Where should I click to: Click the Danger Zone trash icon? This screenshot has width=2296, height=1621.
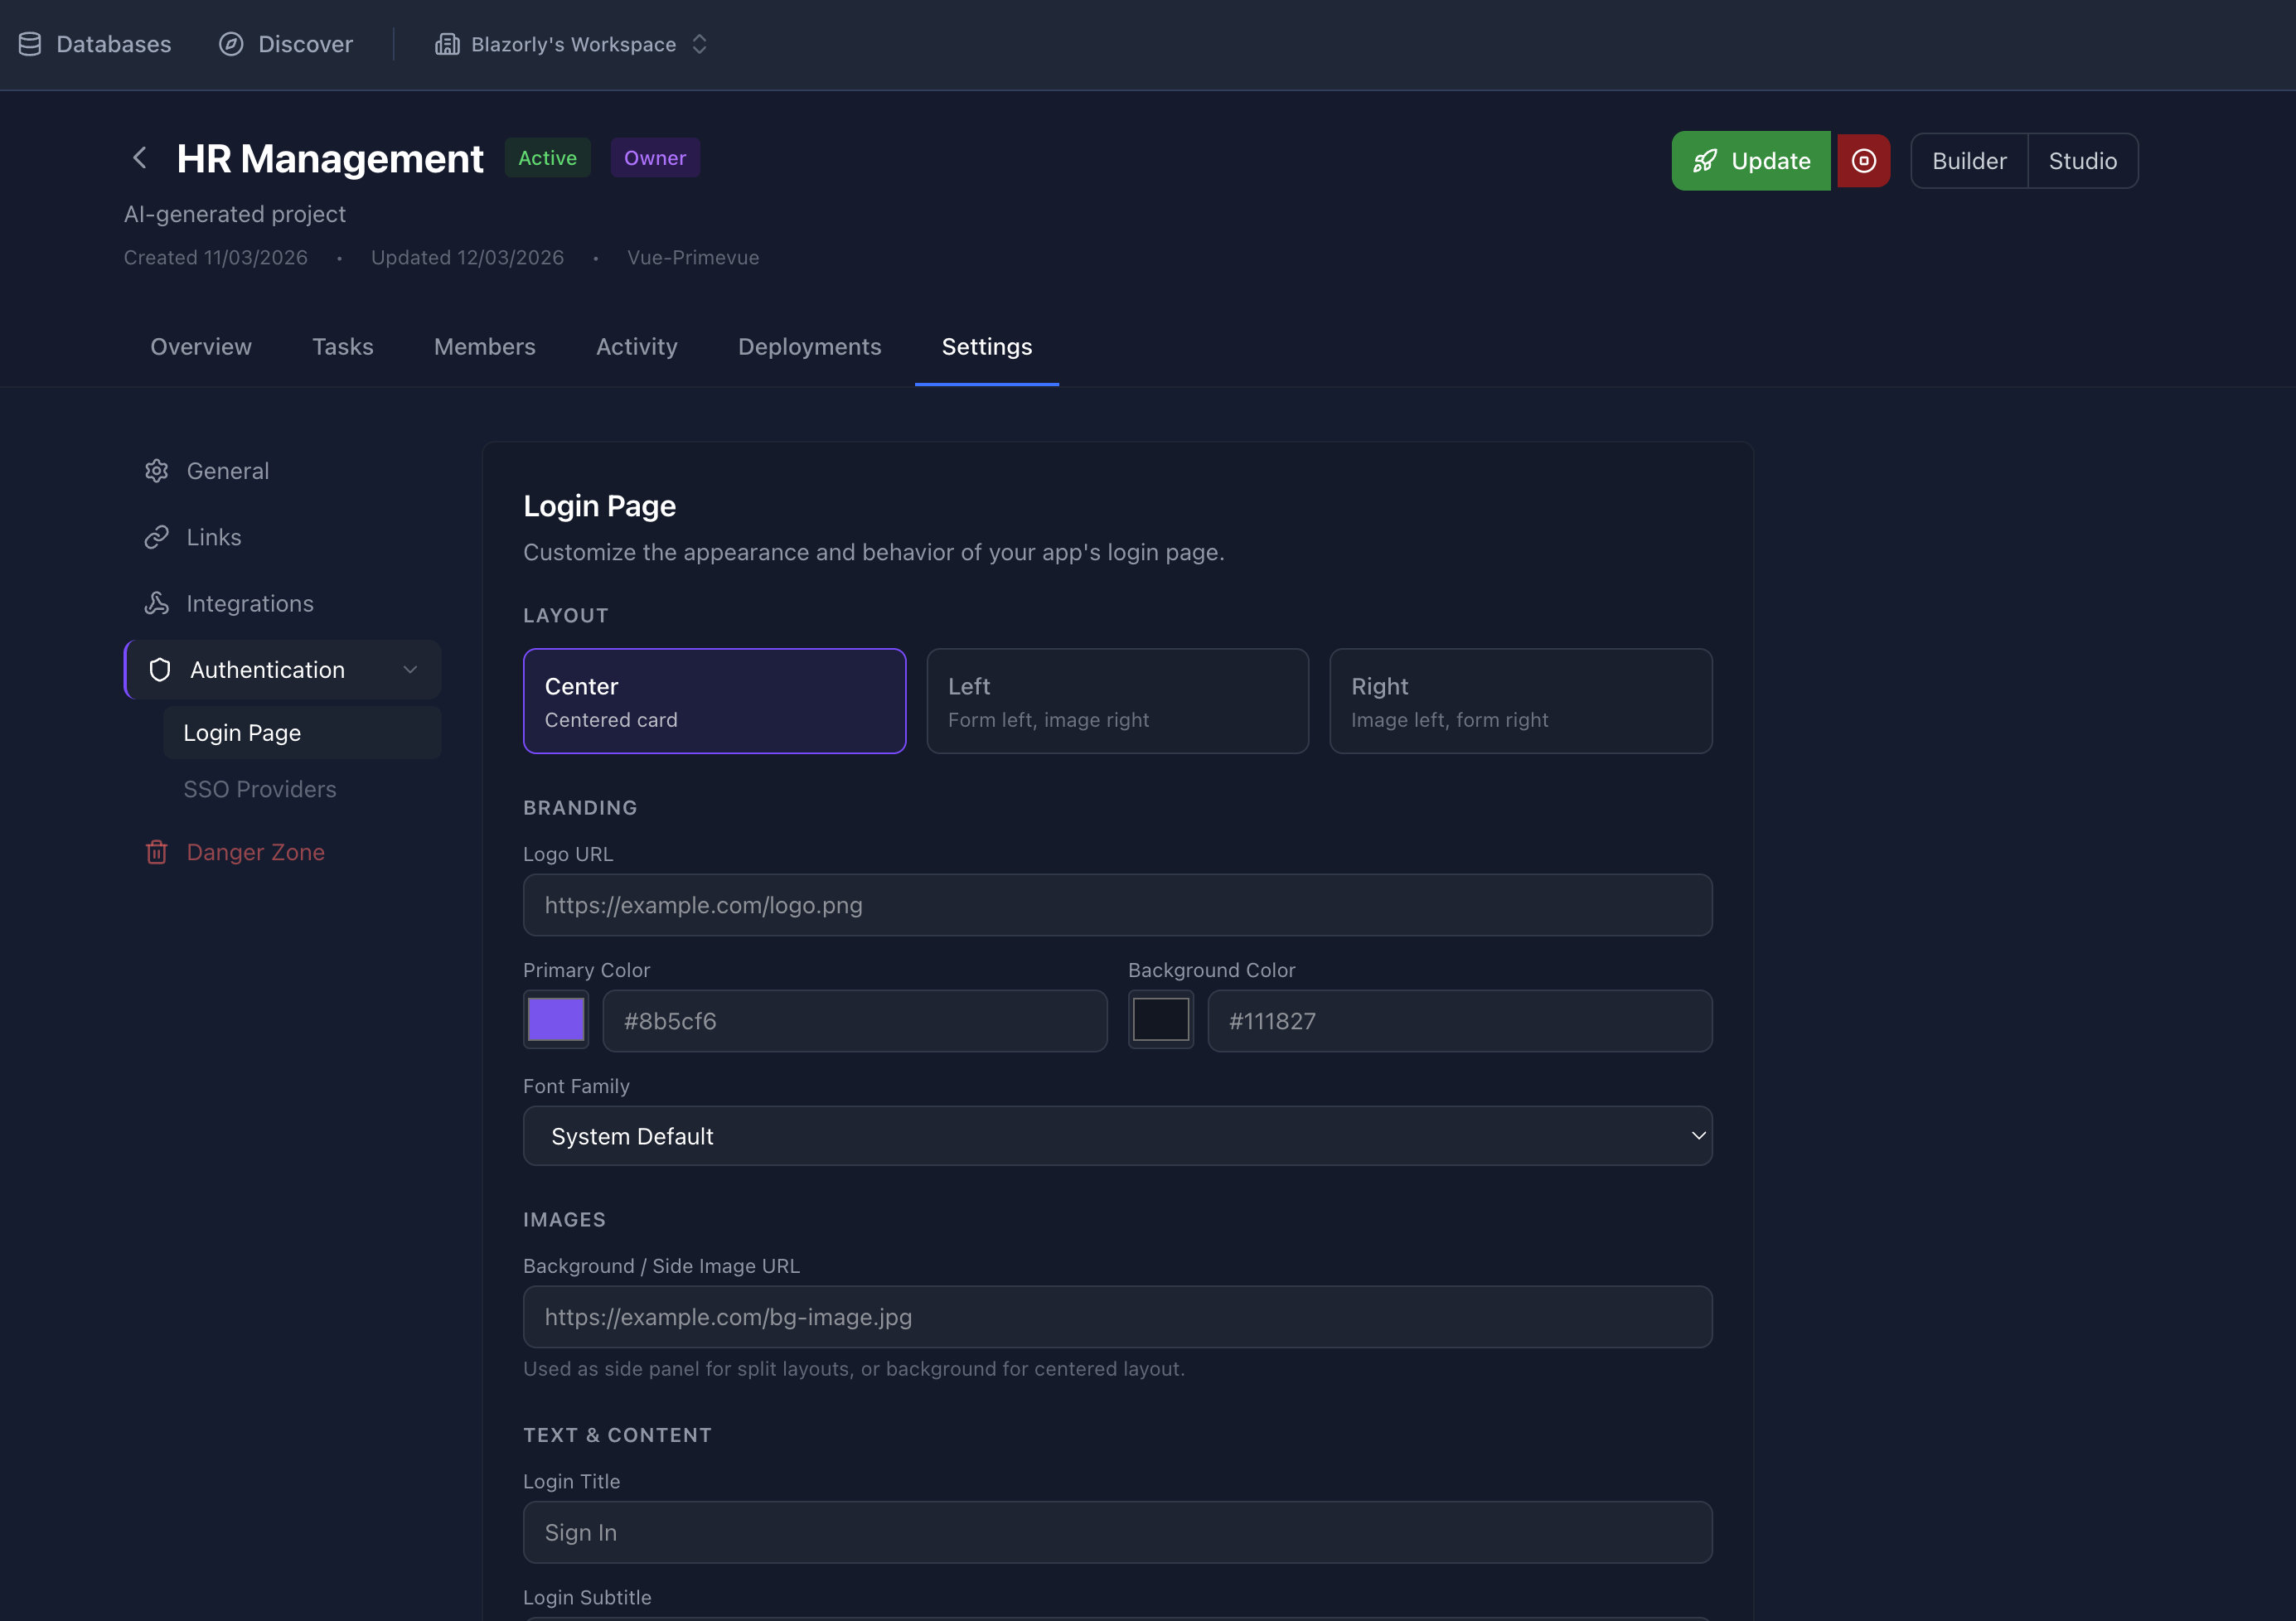[x=157, y=852]
